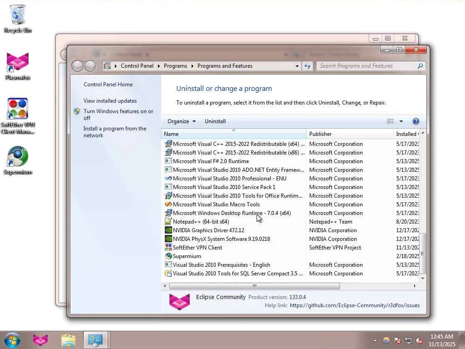This screenshot has width=465, height=349.
Task: Click Programs and Features breadcrumb
Action: click(225, 66)
